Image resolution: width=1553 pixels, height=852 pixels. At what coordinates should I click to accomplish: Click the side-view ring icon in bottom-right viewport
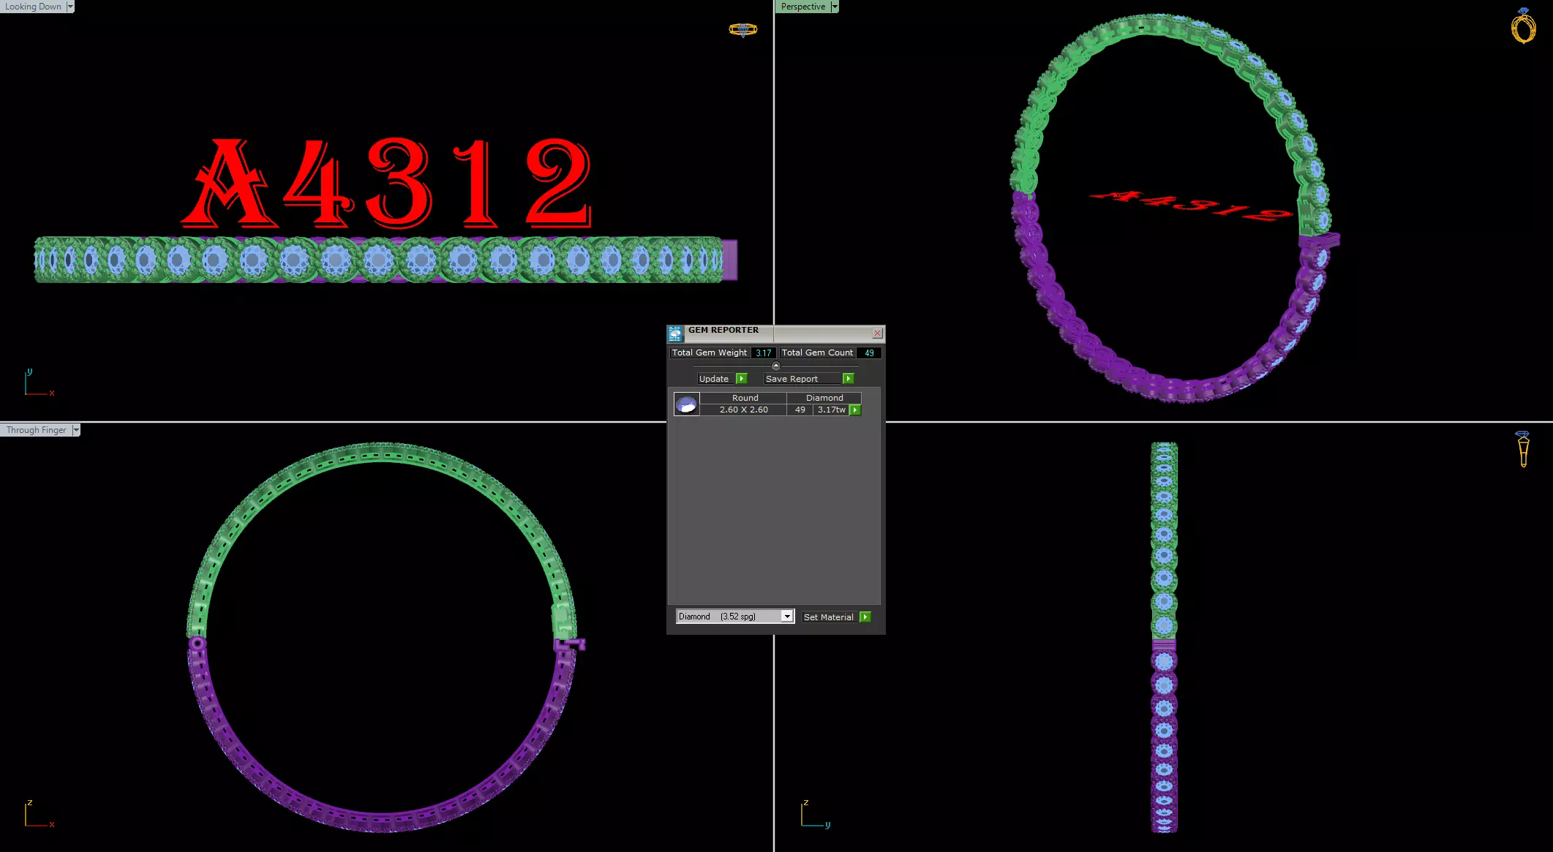1523,448
